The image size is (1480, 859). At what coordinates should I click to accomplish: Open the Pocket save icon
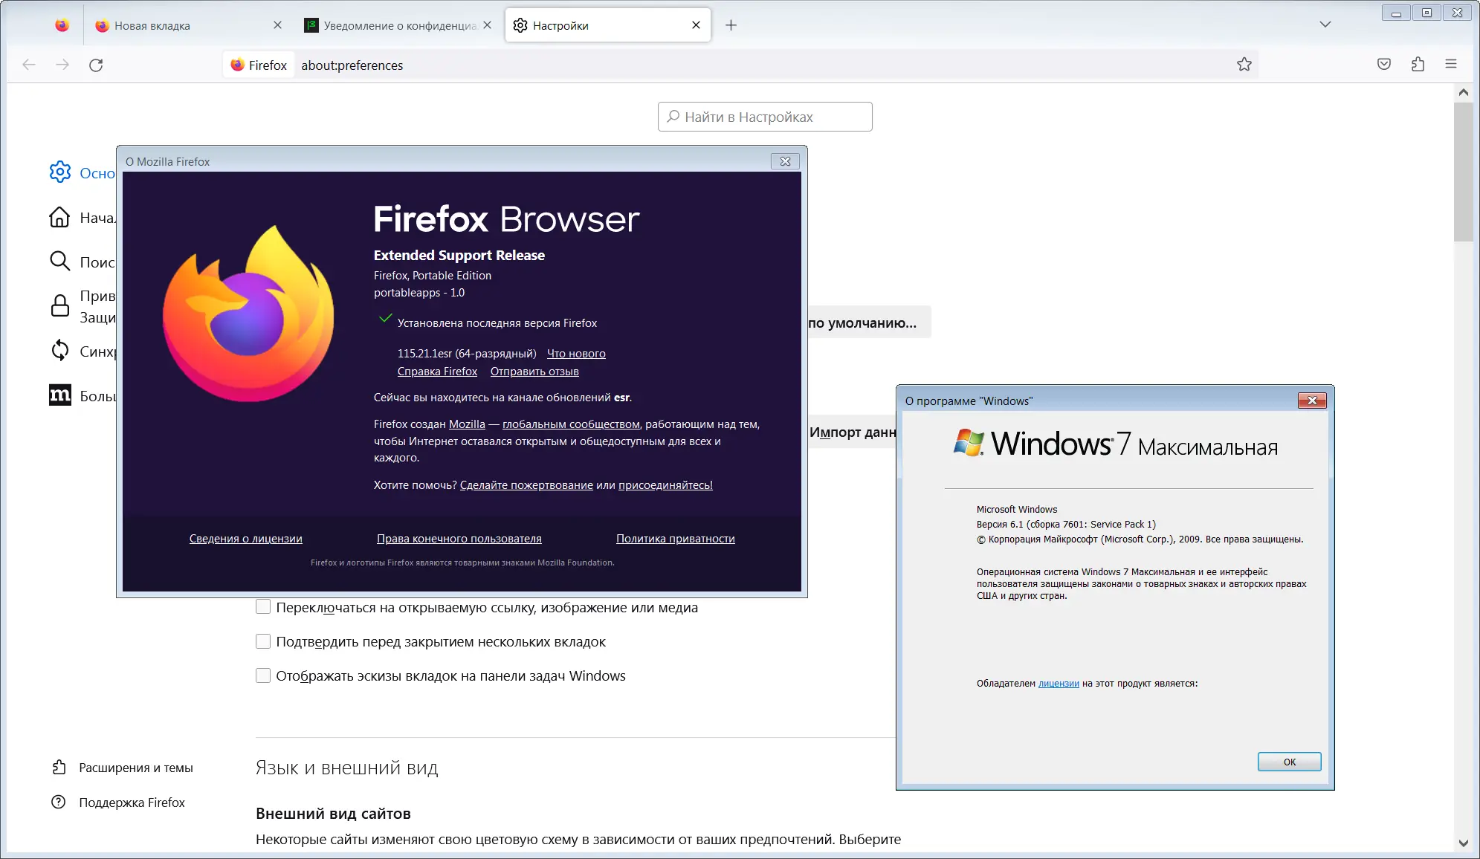point(1383,65)
